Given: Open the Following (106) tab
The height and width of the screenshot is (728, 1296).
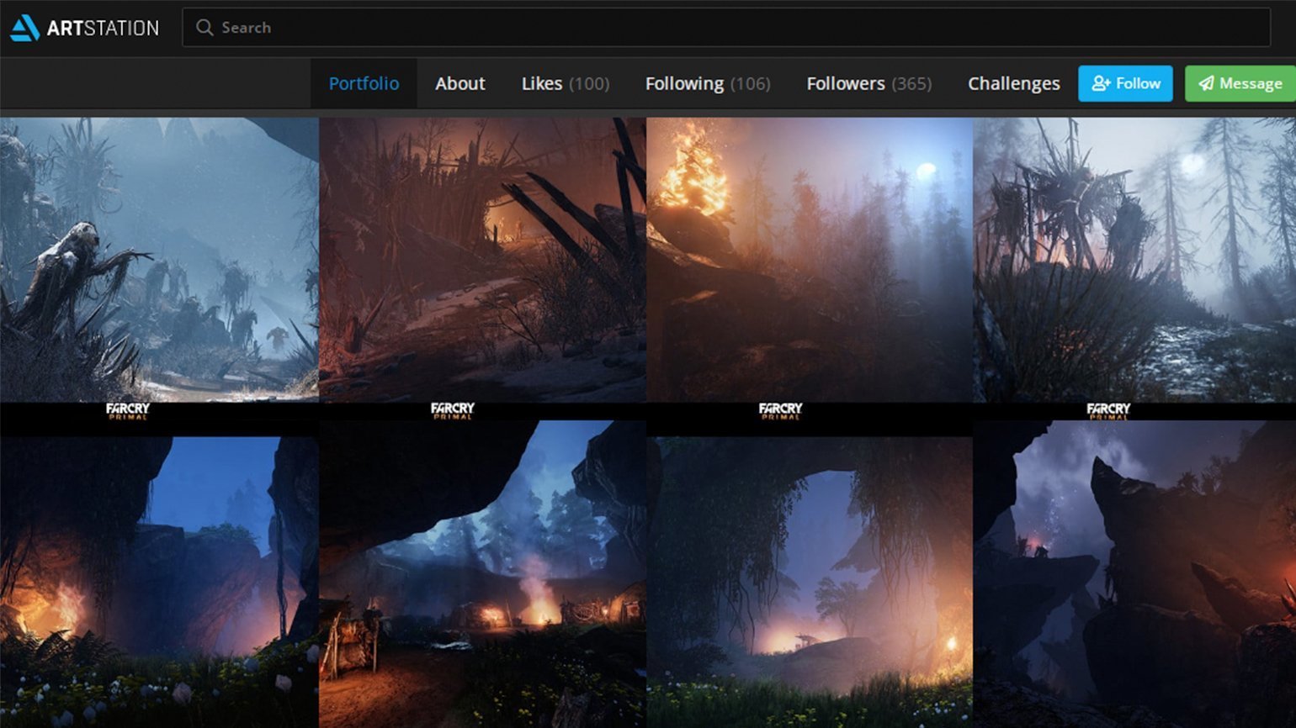Looking at the screenshot, I should 707,83.
